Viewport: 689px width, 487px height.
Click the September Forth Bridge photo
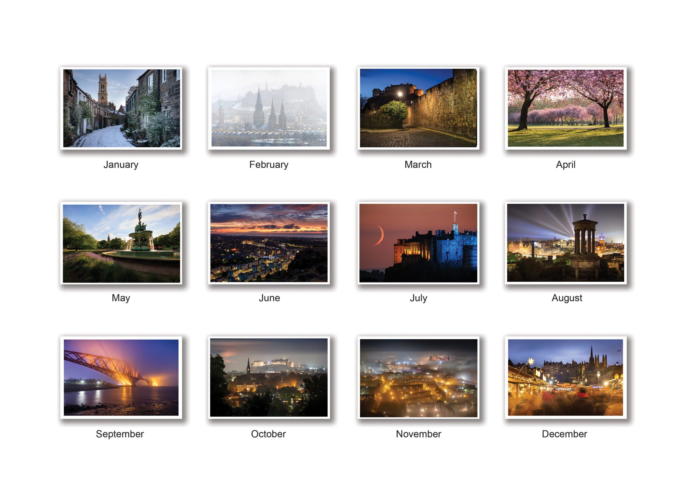click(x=121, y=377)
